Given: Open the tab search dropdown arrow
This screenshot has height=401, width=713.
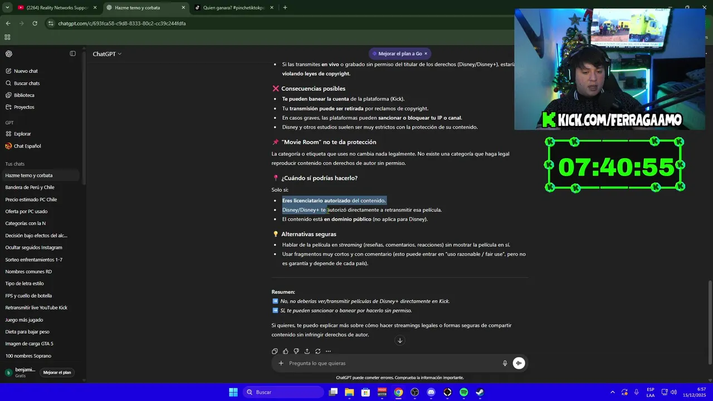Looking at the screenshot, I should pos(7,8).
